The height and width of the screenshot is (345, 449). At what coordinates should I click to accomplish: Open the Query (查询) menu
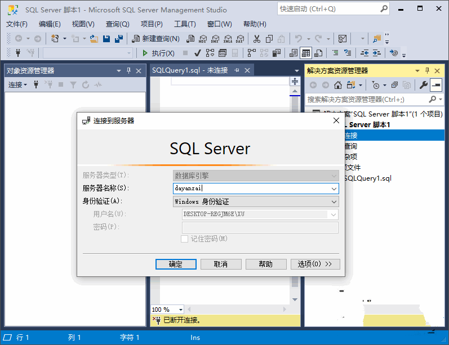pos(117,24)
